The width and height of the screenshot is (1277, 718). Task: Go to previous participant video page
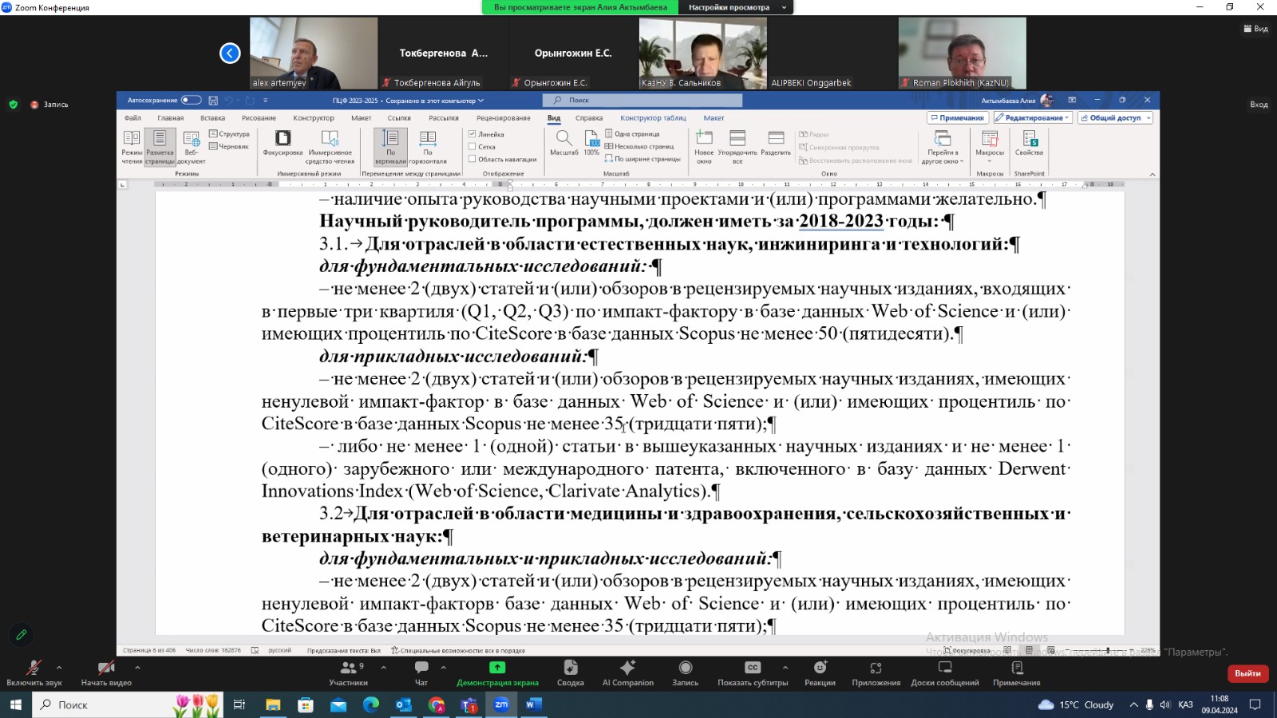click(x=230, y=53)
